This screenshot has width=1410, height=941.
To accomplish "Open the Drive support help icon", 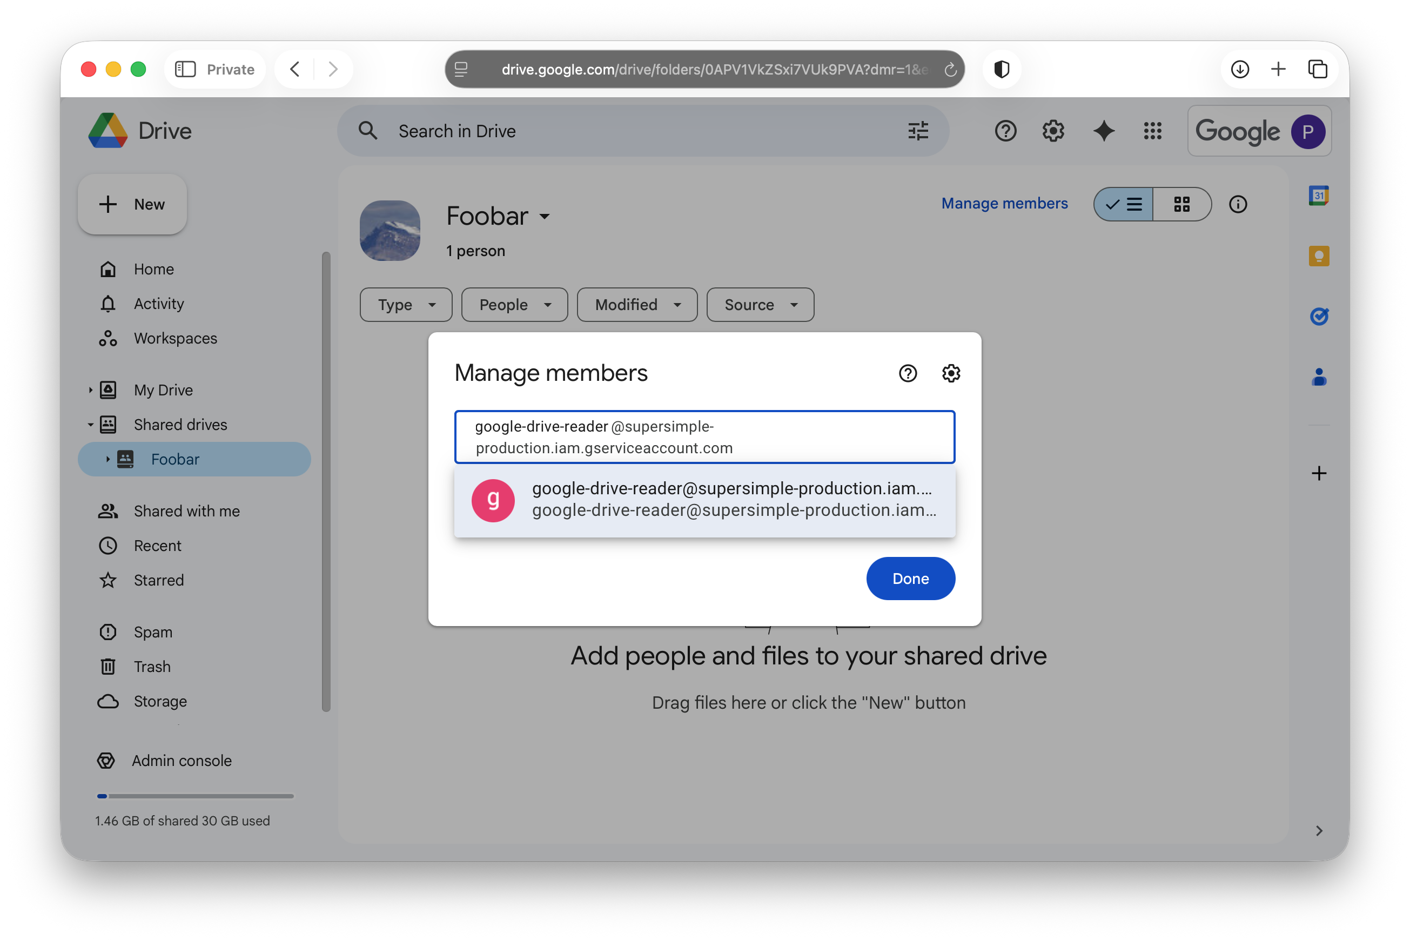I will 1005,131.
